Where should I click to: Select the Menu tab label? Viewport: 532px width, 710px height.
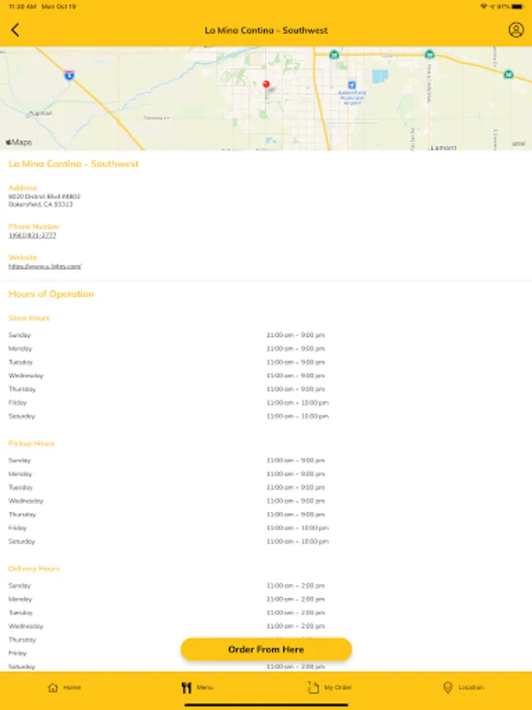(x=204, y=687)
